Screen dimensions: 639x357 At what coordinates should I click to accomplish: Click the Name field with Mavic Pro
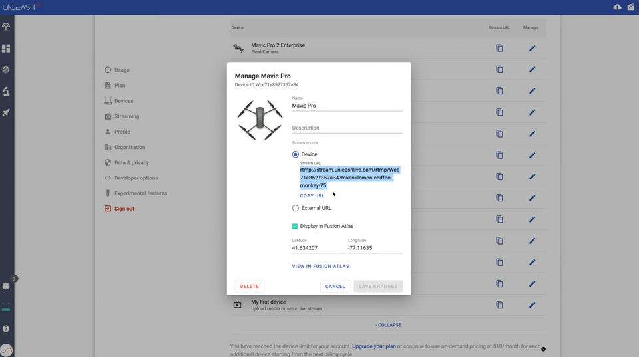tap(347, 106)
